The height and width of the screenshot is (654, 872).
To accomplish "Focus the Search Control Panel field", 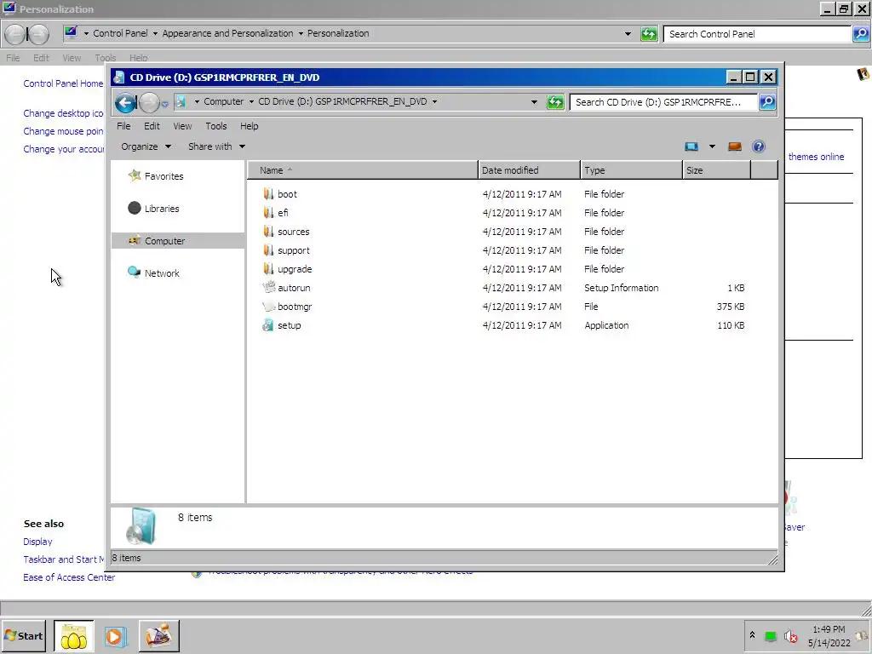I will [x=757, y=34].
